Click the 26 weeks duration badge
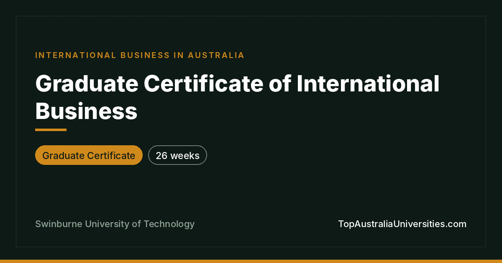 pyautogui.click(x=177, y=155)
